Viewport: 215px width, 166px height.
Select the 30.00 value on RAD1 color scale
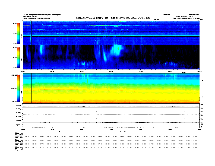tap(15, 58)
